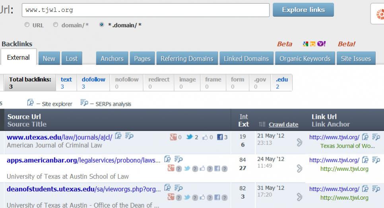Viewport: 384px width, 208px height.
Task: Select the *.domain/* radio button
Action: coord(102,25)
